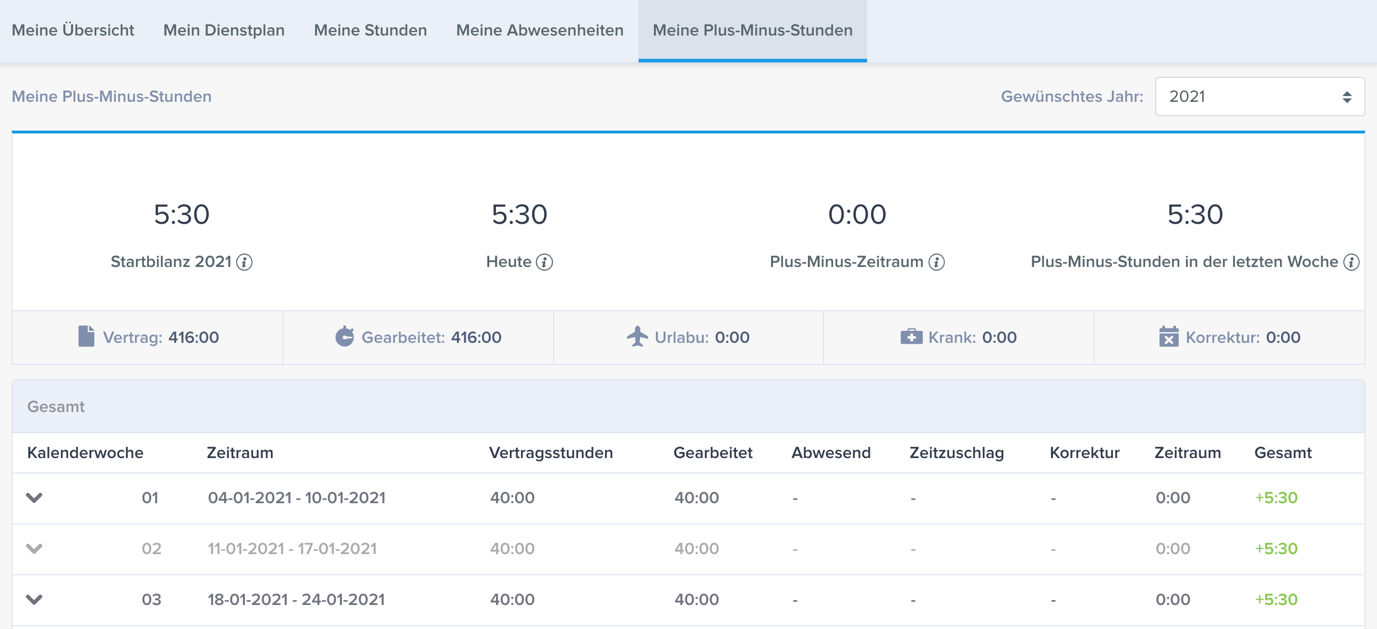The image size is (1377, 629).
Task: Expand calendar week 02 row
Action: click(x=34, y=549)
